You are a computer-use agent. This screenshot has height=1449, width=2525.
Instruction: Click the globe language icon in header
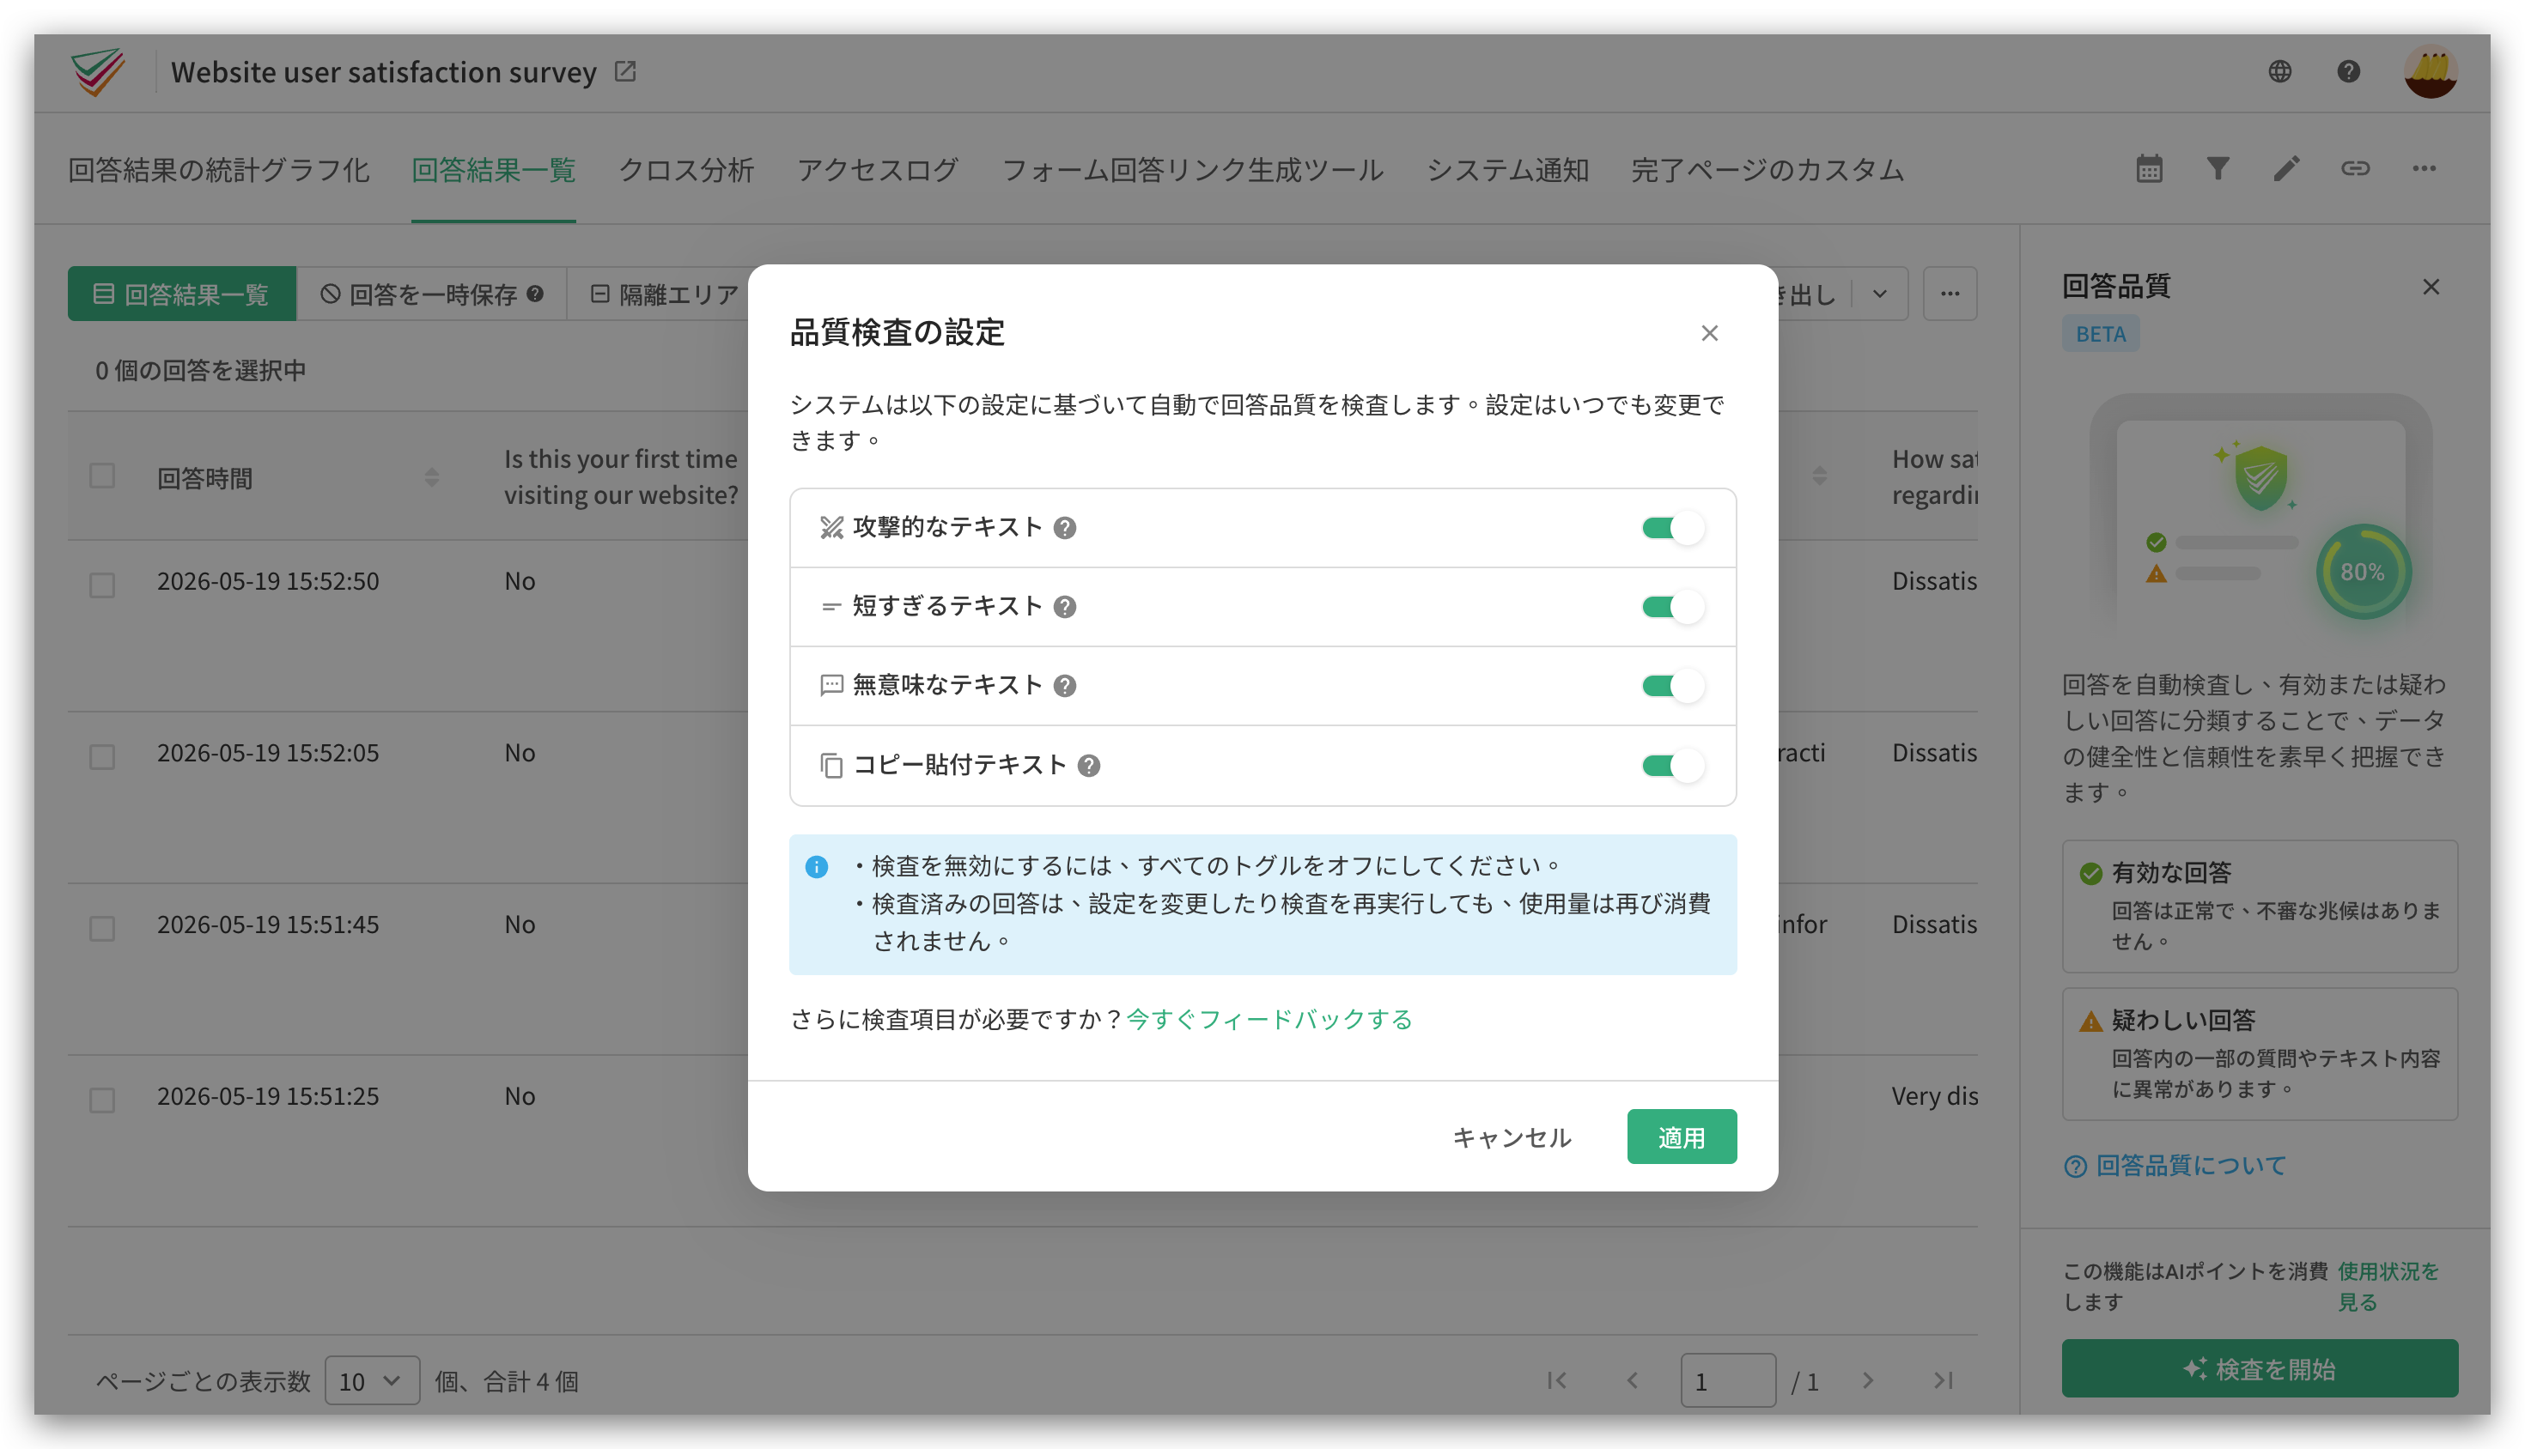[2279, 71]
